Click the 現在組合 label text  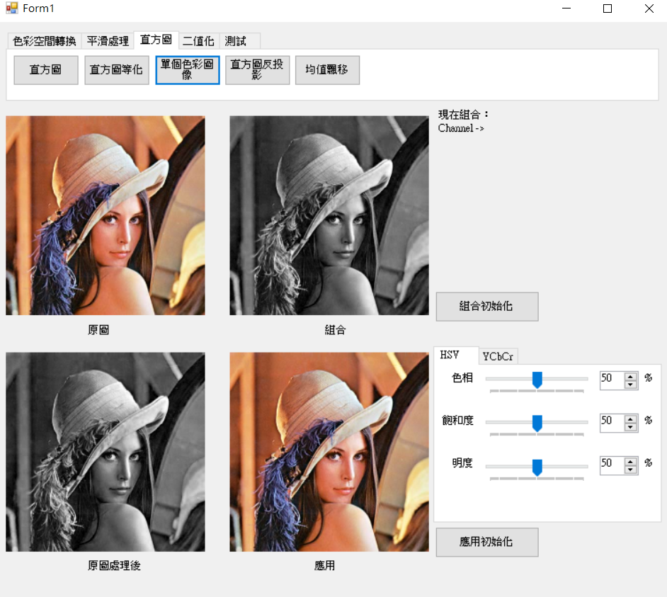(x=464, y=115)
